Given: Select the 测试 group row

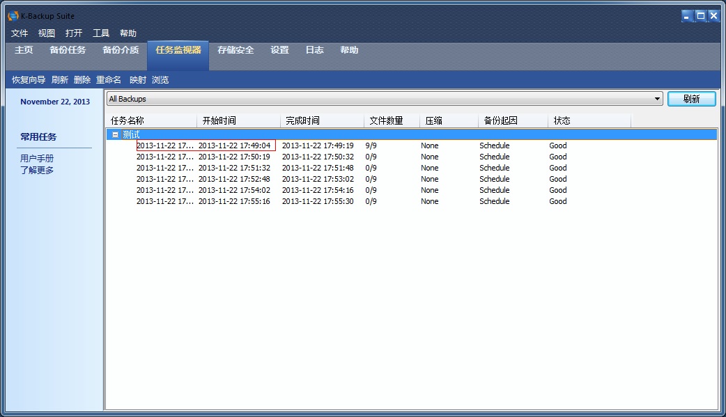Looking at the screenshot, I should click(x=412, y=134).
